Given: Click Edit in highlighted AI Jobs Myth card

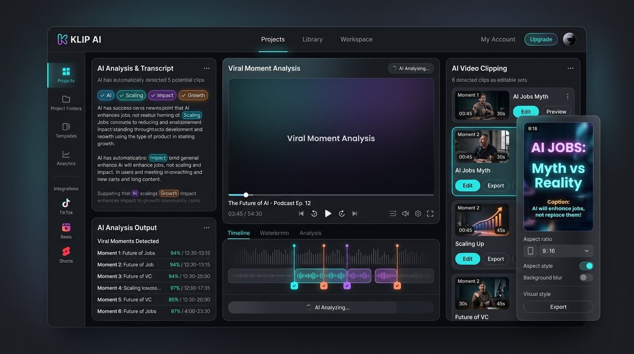Looking at the screenshot, I should [468, 185].
